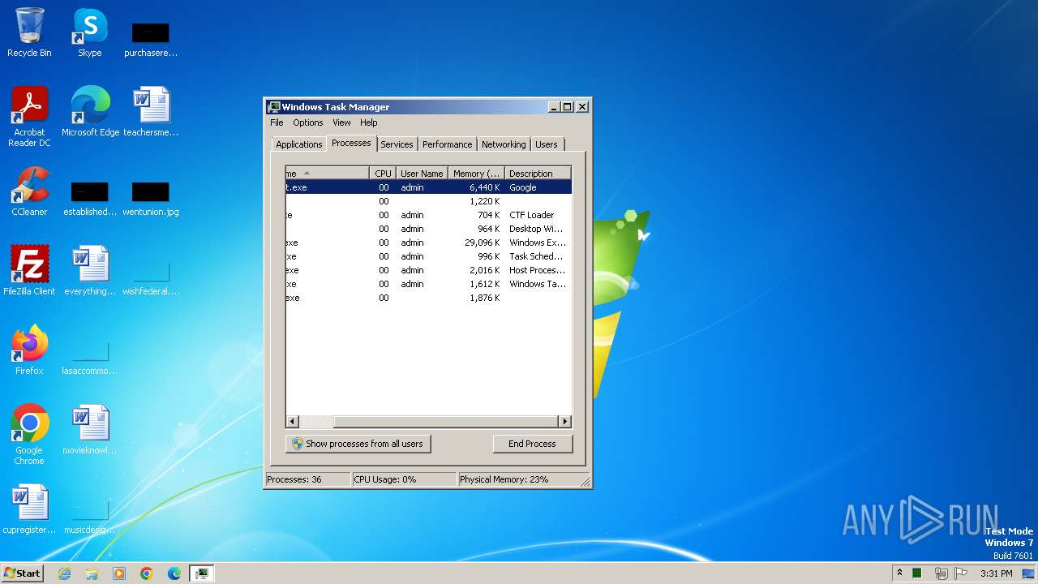Switch to the Users tab
The height and width of the screenshot is (584, 1038).
pyautogui.click(x=547, y=144)
